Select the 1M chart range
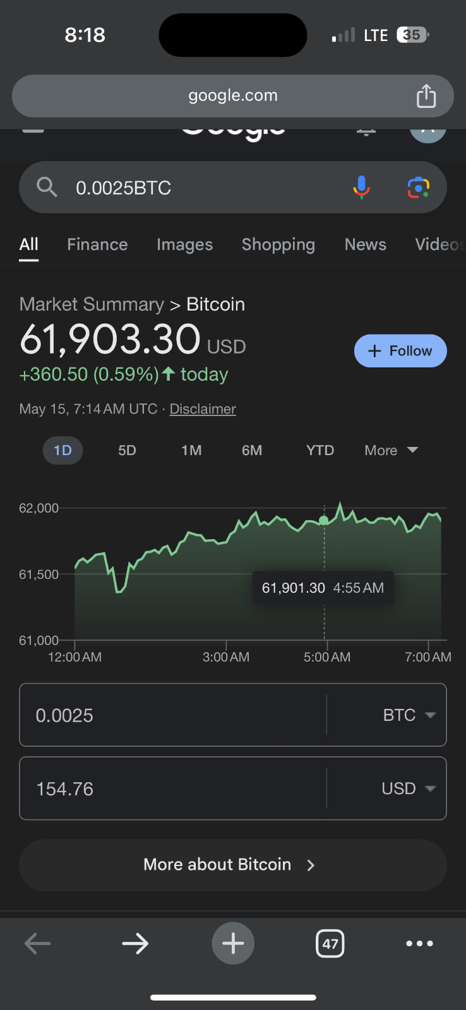The width and height of the screenshot is (466, 1010). click(191, 450)
